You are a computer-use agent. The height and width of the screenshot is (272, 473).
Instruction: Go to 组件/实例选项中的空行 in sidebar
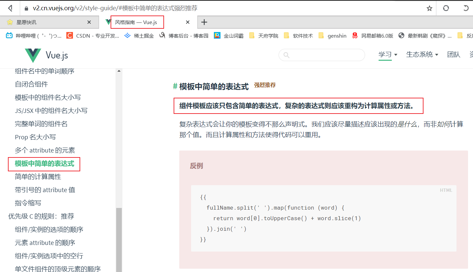tap(49, 256)
